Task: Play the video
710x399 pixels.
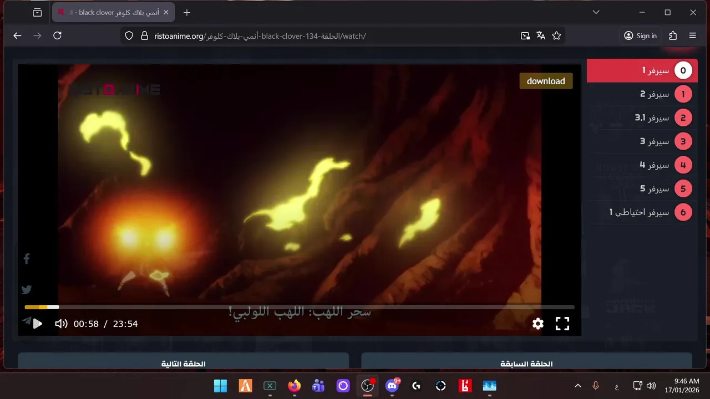Action: [x=38, y=324]
